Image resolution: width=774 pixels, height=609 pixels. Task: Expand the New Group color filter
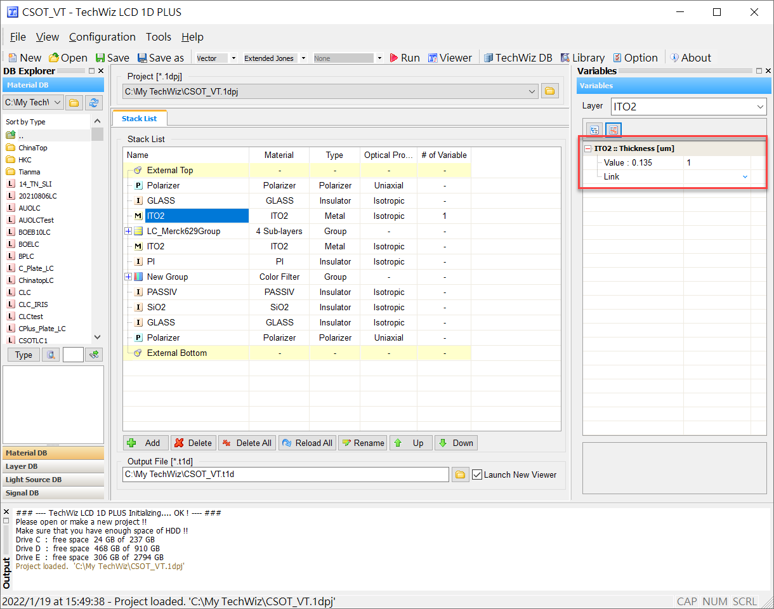[x=128, y=277]
